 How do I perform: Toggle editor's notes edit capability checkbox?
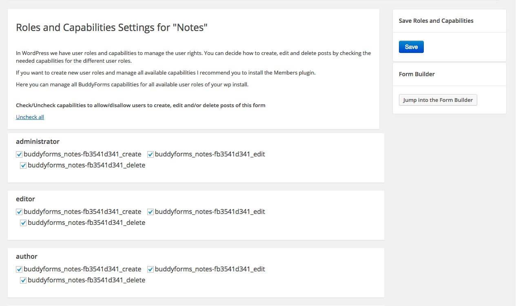pyautogui.click(x=151, y=212)
